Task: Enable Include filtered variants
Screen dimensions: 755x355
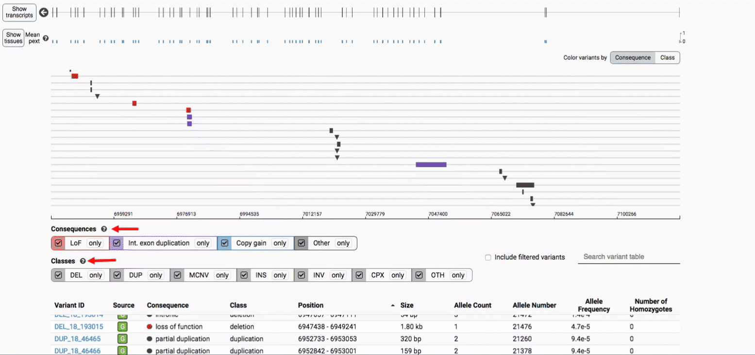Action: pos(488,257)
